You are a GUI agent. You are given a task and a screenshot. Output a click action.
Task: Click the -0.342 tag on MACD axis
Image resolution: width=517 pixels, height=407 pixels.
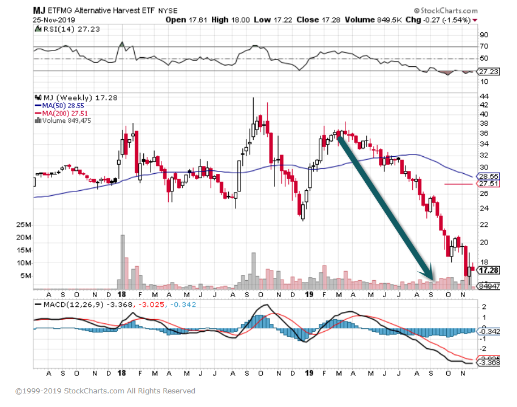[x=489, y=331]
